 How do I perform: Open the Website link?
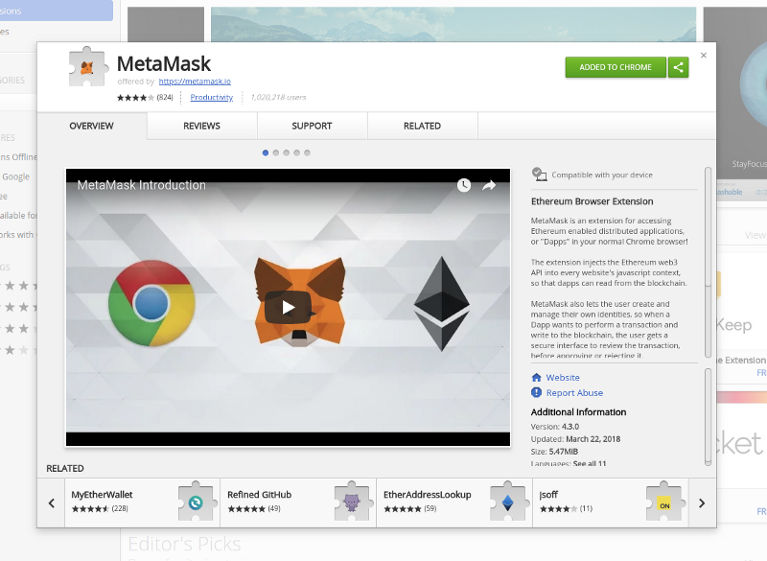(563, 378)
